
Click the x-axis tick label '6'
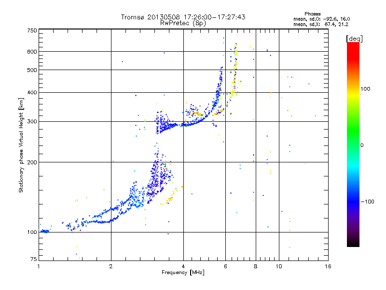coord(225,266)
